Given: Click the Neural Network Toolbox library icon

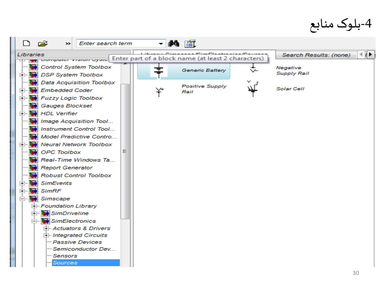Looking at the screenshot, I should (33, 144).
